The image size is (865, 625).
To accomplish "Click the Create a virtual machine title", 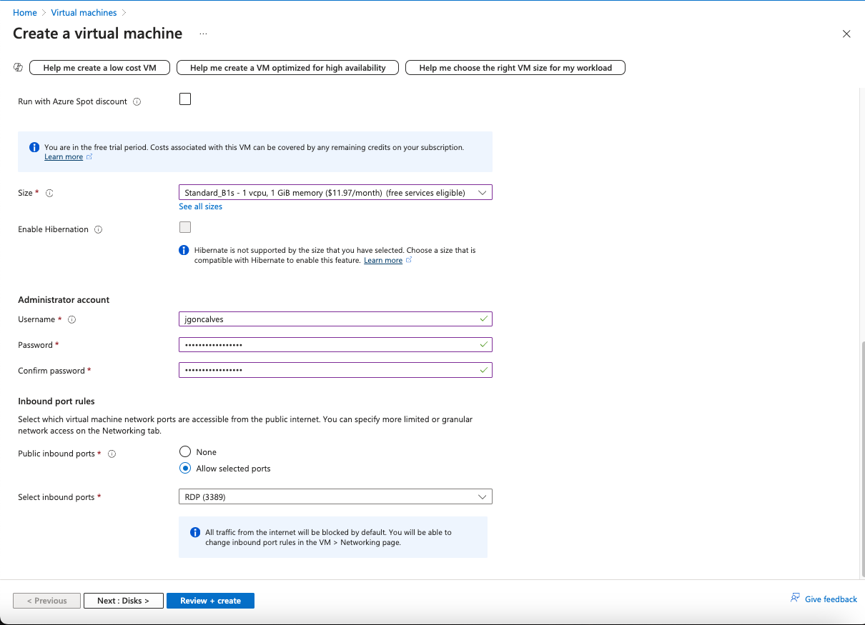I will [x=98, y=34].
